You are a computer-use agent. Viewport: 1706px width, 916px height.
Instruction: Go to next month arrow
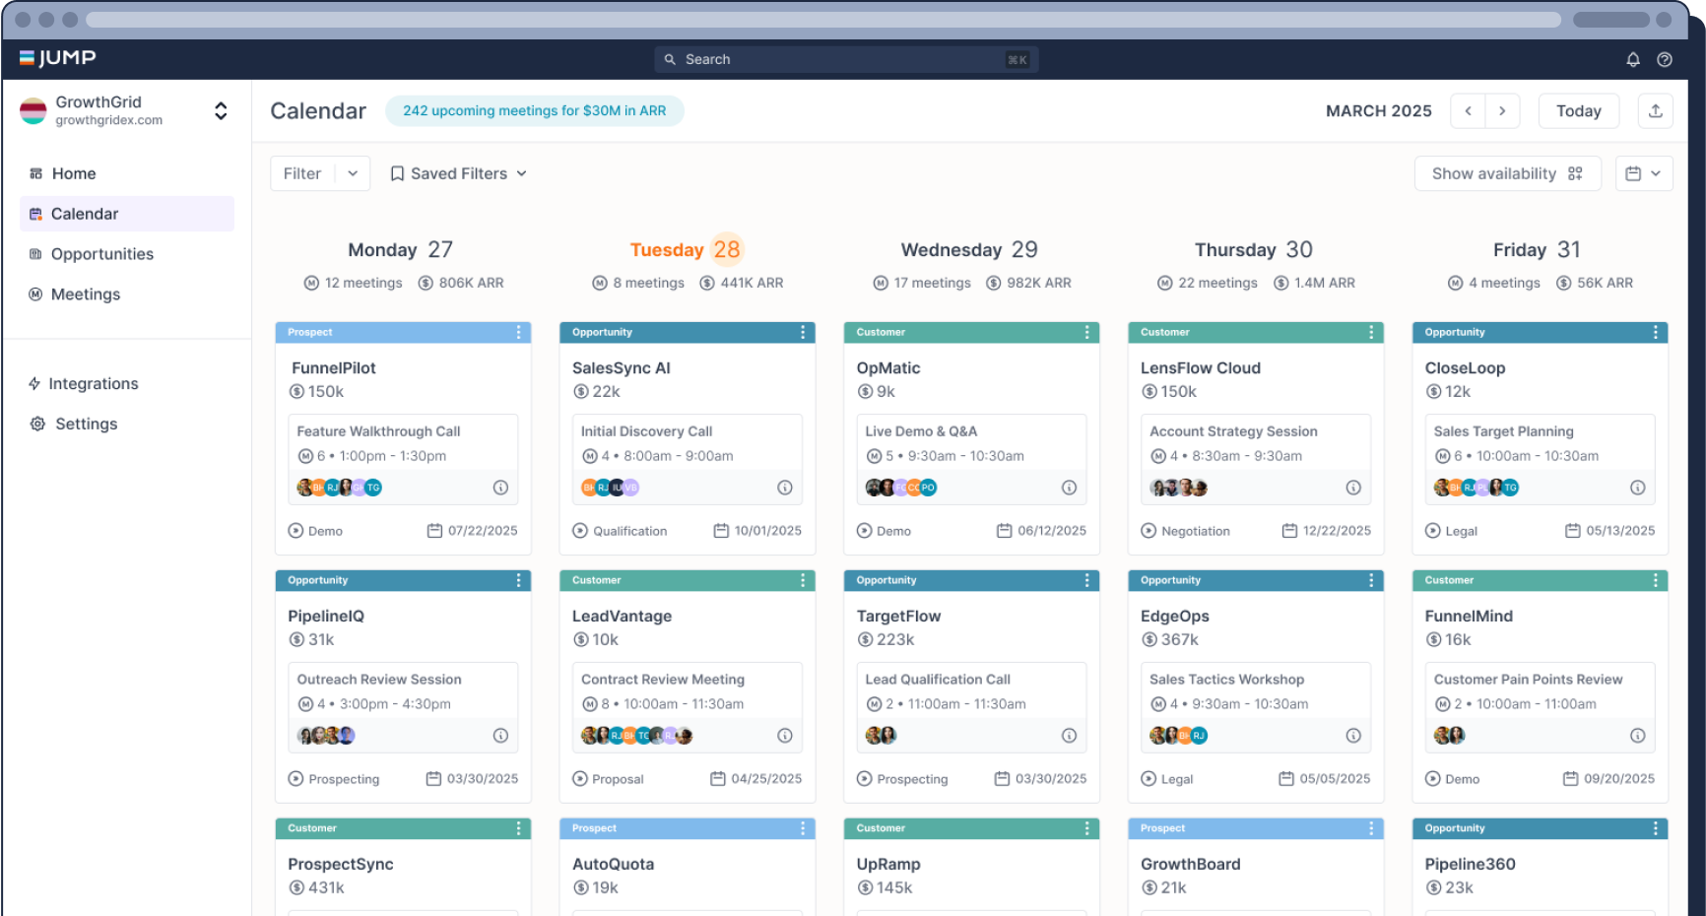click(1502, 111)
